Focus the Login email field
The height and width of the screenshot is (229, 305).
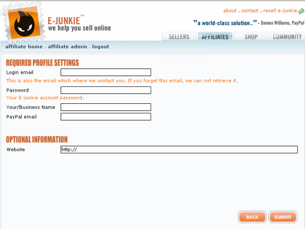pyautogui.click(x=106, y=72)
